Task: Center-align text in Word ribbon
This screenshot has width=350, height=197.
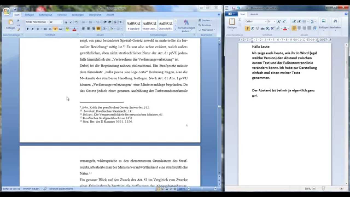Action: click(x=89, y=29)
